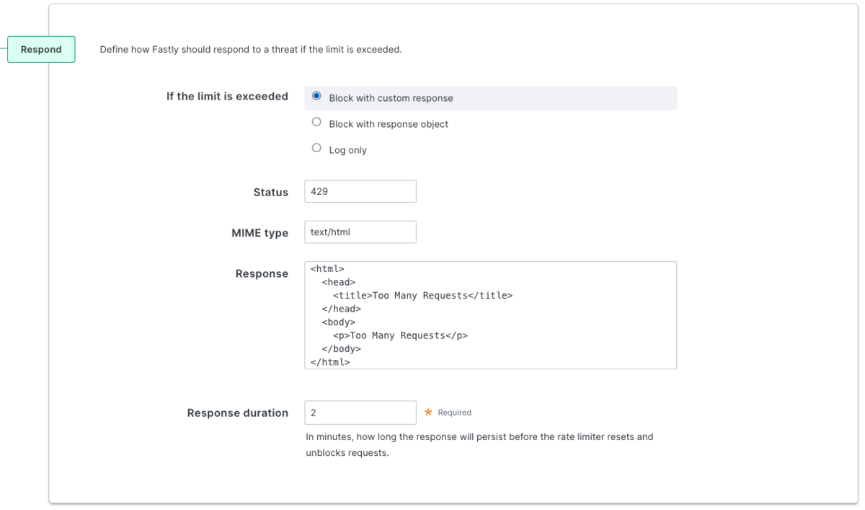Click inside the Response HTML textarea

(491, 315)
